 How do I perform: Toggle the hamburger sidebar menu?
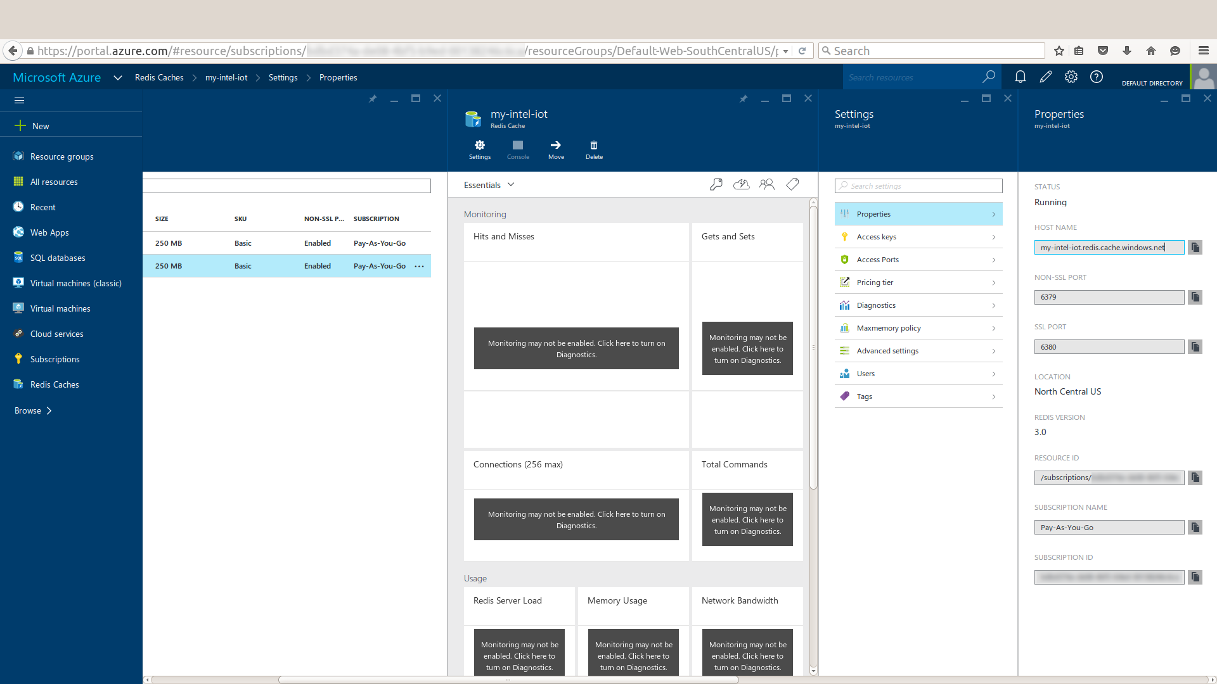[19, 100]
